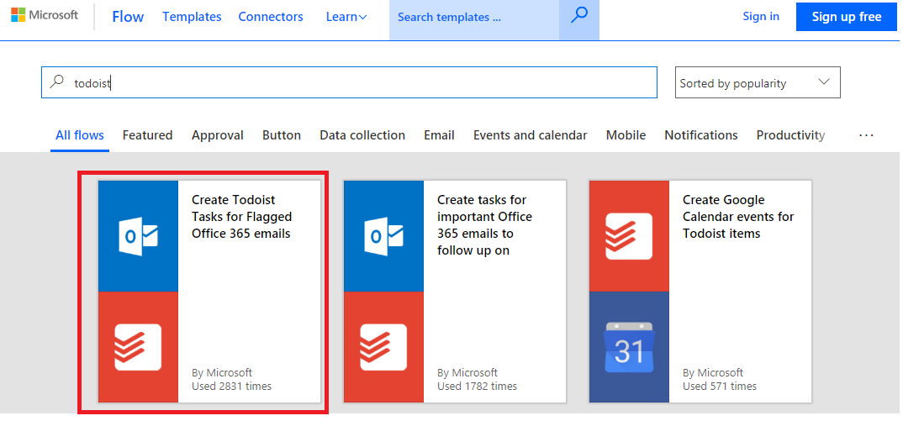Click 'Used 1782 times' text
The width and height of the screenshot is (903, 421).
pyautogui.click(x=477, y=386)
